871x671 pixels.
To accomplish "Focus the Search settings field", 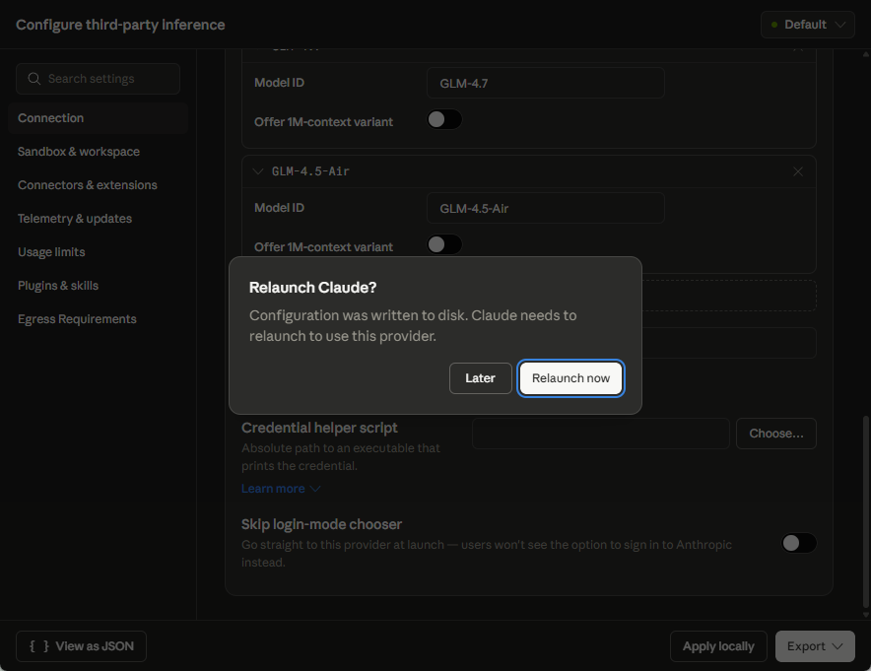I will (x=98, y=79).
